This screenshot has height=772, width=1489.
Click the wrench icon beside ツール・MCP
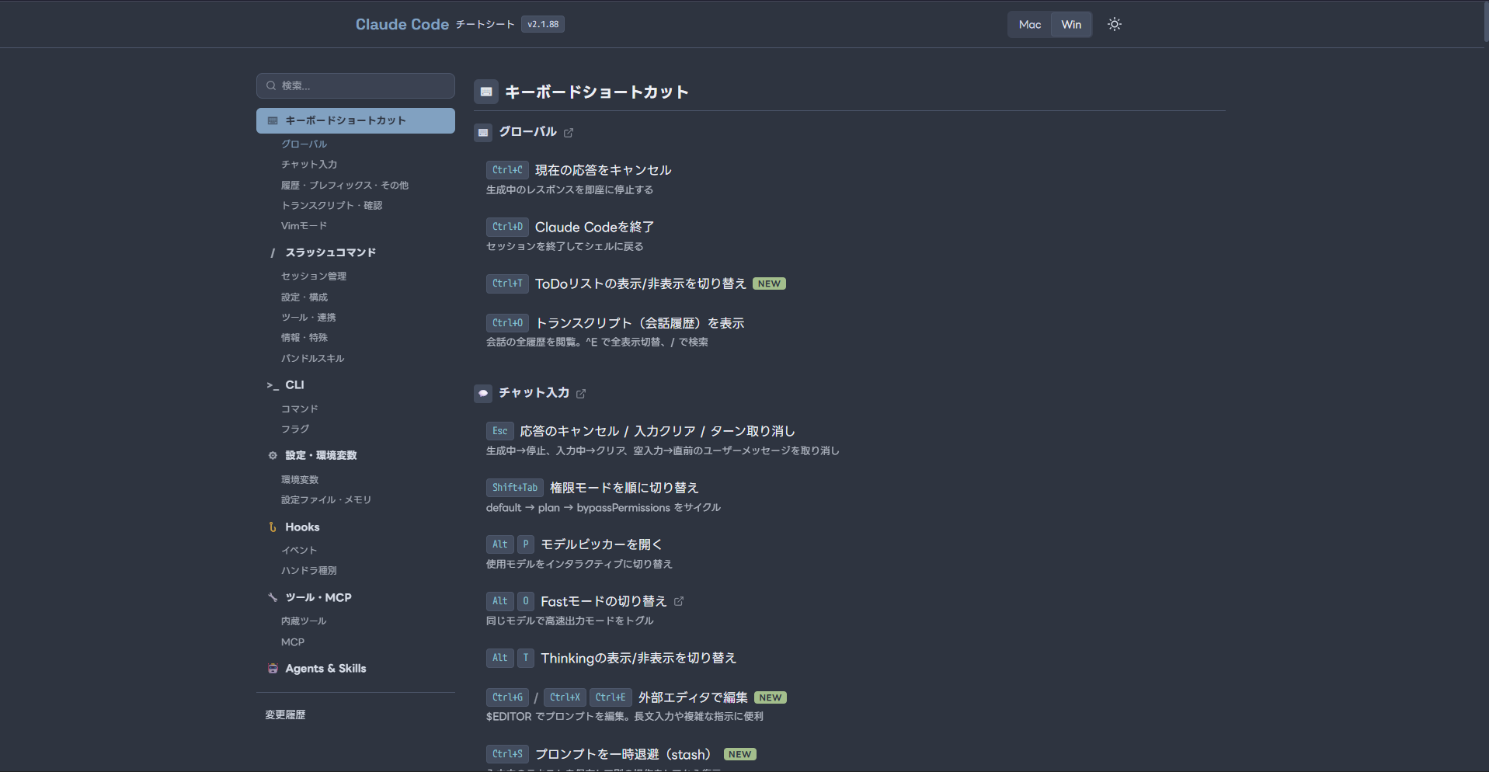click(272, 597)
